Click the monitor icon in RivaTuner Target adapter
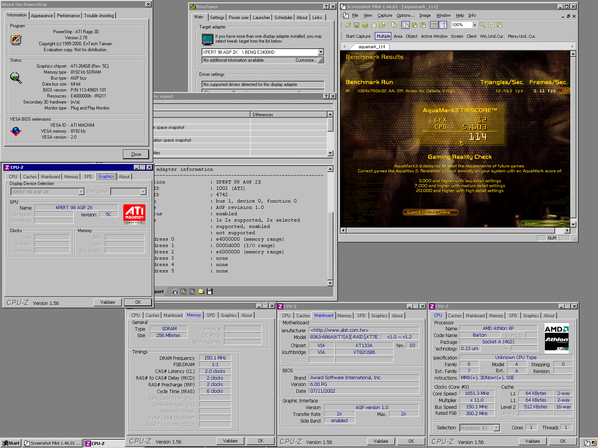 [x=207, y=39]
